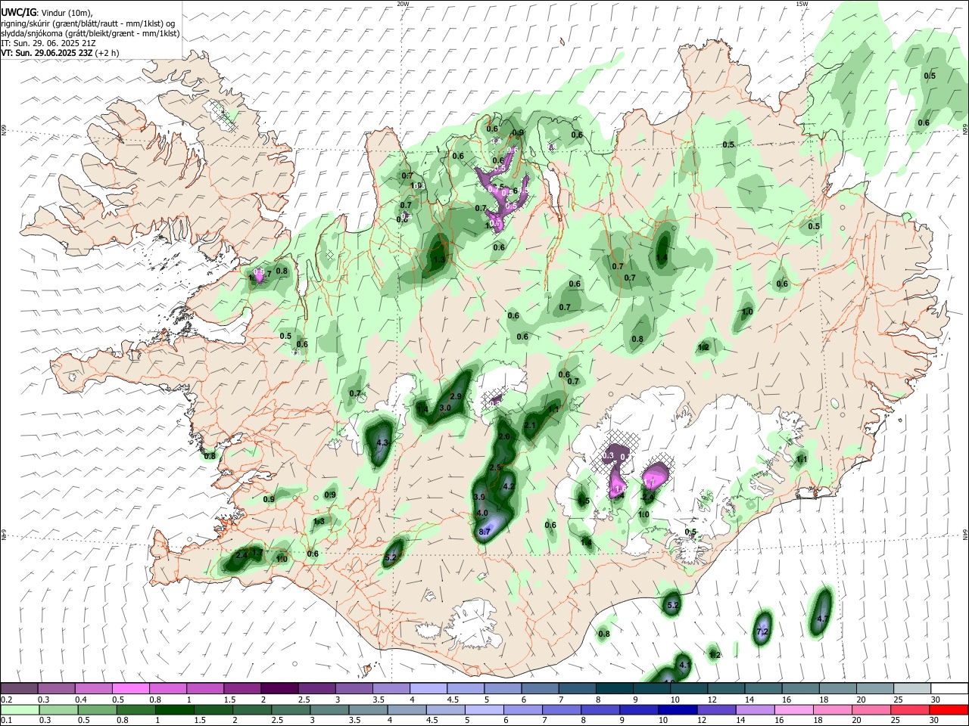The height and width of the screenshot is (726, 969).
Task: Click lower legend swatch between 3 and 3.5
Action: (x=329, y=709)
